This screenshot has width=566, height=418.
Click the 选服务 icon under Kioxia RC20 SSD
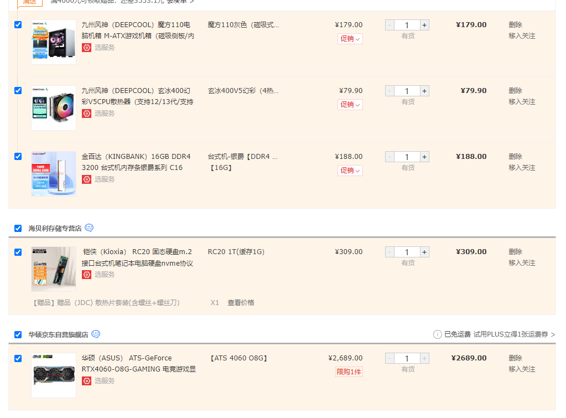coord(87,275)
